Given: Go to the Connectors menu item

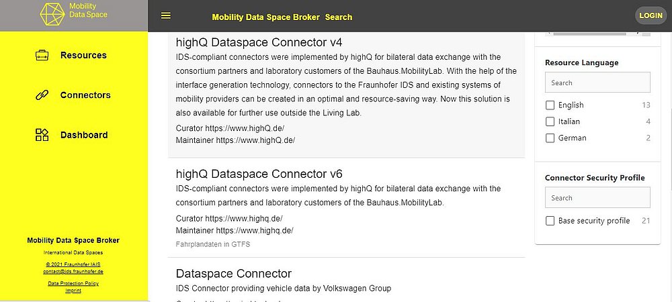Looking at the screenshot, I should click(x=85, y=95).
